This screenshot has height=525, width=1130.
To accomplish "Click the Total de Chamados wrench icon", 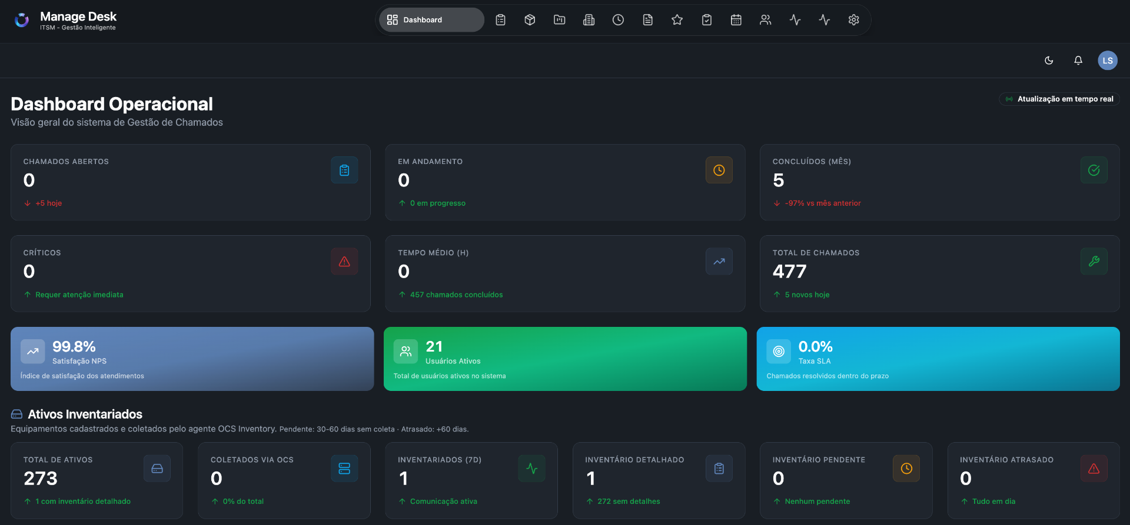I will 1094,262.
